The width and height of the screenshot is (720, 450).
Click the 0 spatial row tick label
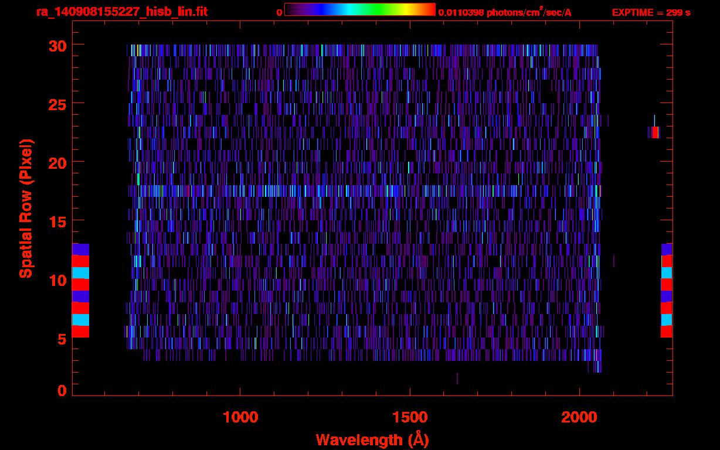pyautogui.click(x=62, y=390)
